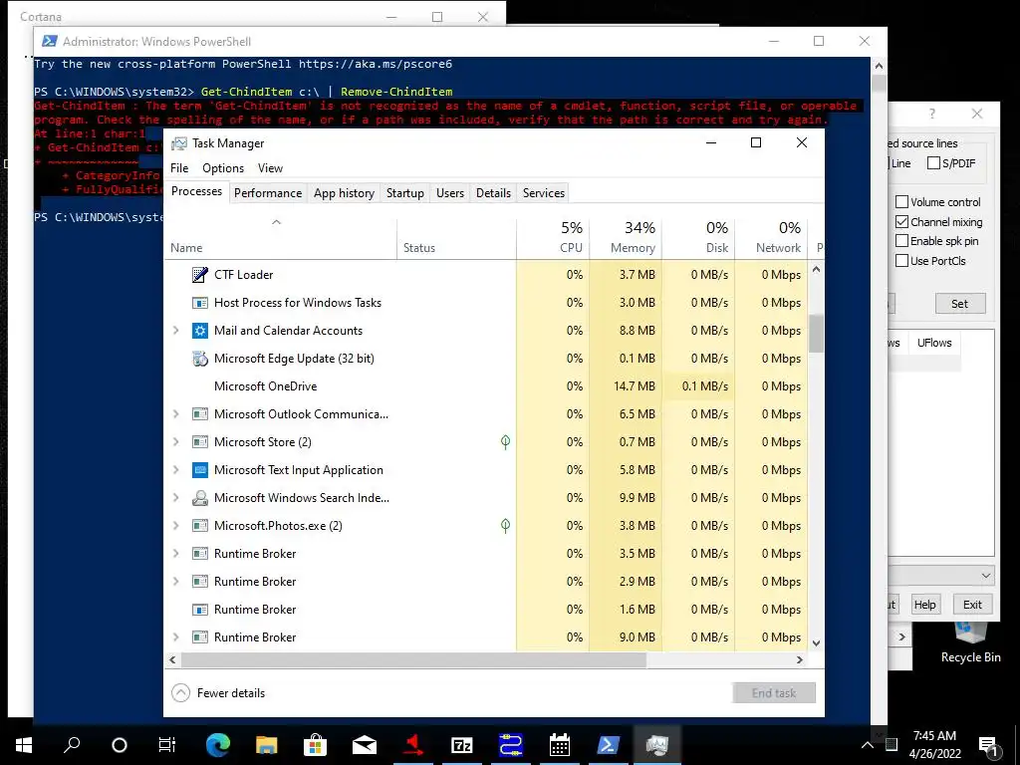The image size is (1020, 765).
Task: Open taskbar Search magnifier
Action: pos(72,745)
